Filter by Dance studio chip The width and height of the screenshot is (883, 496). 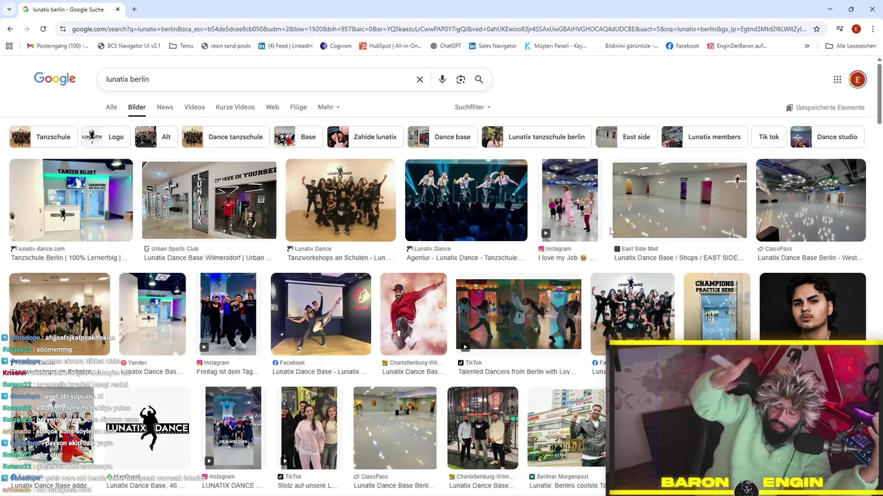pyautogui.click(x=827, y=137)
